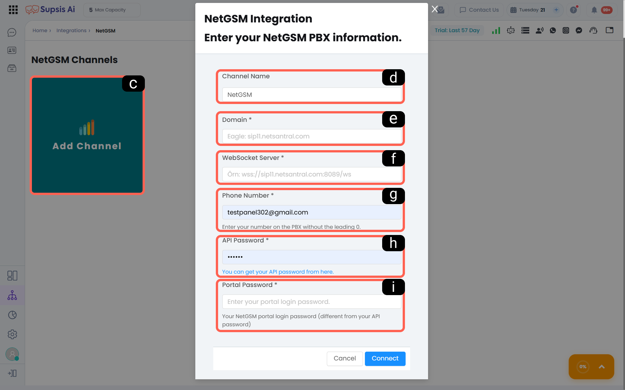The height and width of the screenshot is (390, 625).
Task: Click the speaking users voice icon
Action: (x=540, y=31)
